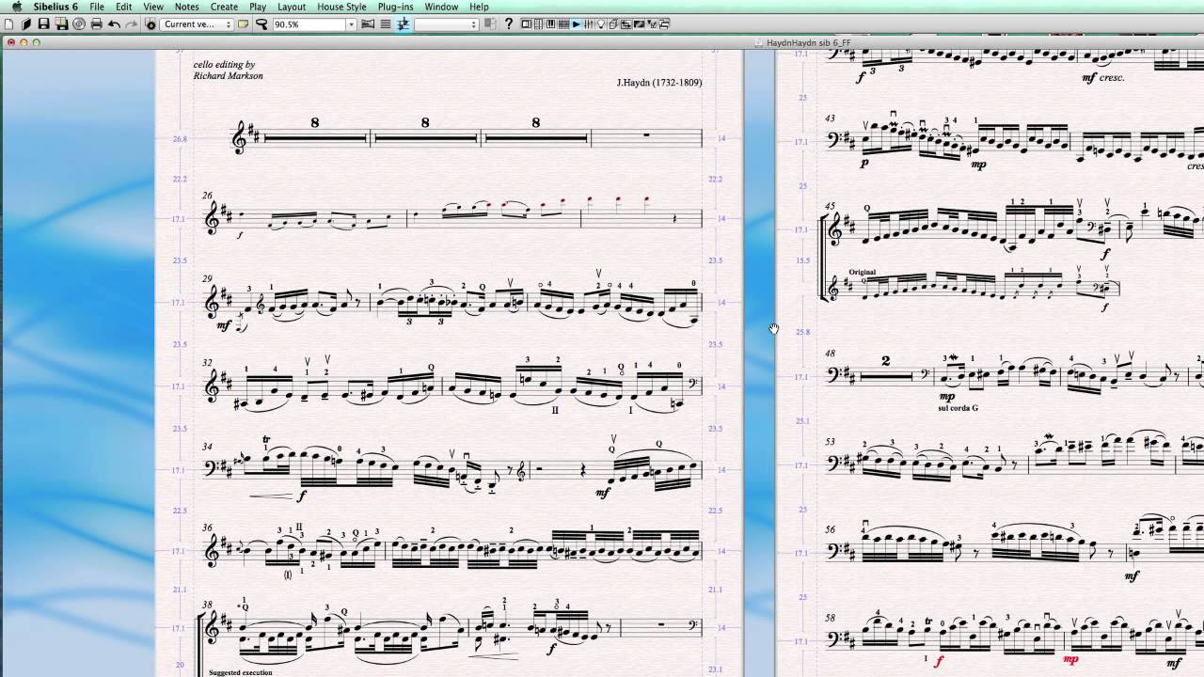
Task: Save the score with the floppy disk icon
Action: (43, 24)
